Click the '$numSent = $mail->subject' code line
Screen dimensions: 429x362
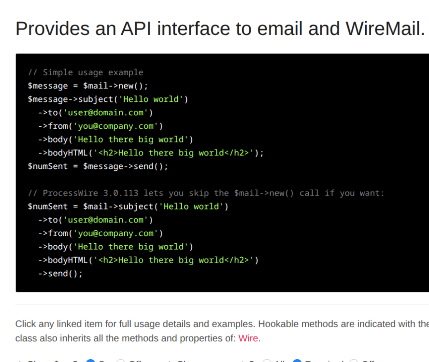click(128, 207)
